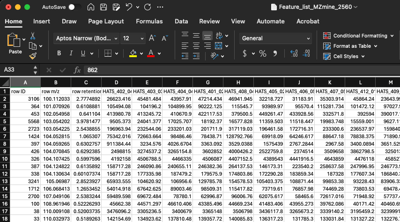Image resolution: width=400 pixels, height=222 pixels.
Task: Toggle Italic formatting
Action: coord(71,53)
